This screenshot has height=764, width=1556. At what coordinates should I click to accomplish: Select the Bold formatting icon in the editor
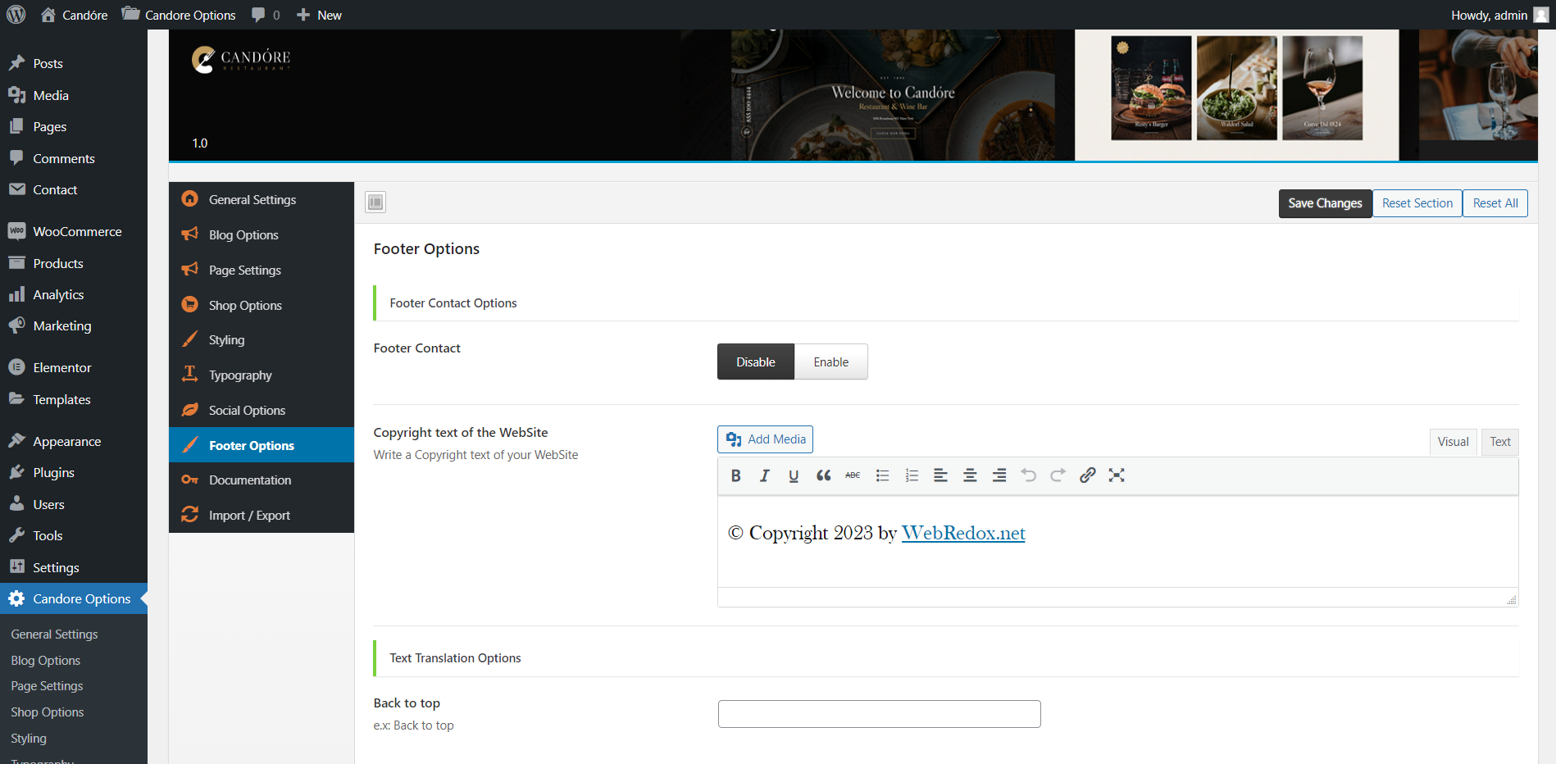pyautogui.click(x=735, y=475)
